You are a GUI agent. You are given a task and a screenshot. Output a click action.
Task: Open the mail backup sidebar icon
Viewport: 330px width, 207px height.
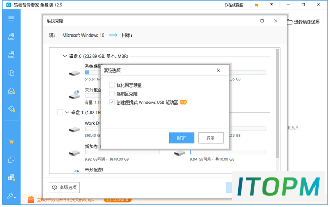click(x=11, y=91)
